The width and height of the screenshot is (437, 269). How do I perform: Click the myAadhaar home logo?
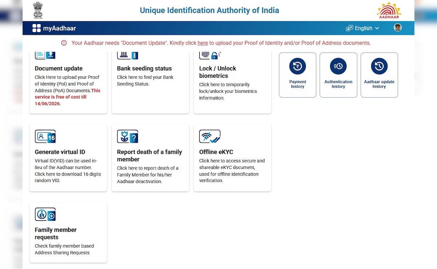59,28
